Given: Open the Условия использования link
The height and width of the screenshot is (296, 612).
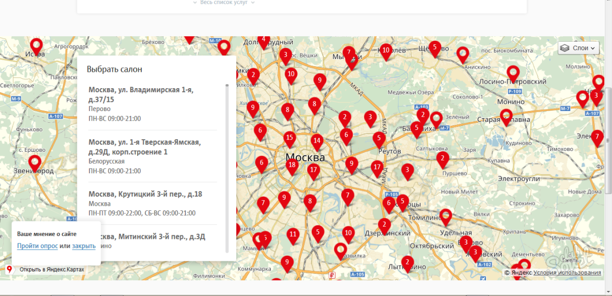Looking at the screenshot, I should (573, 273).
